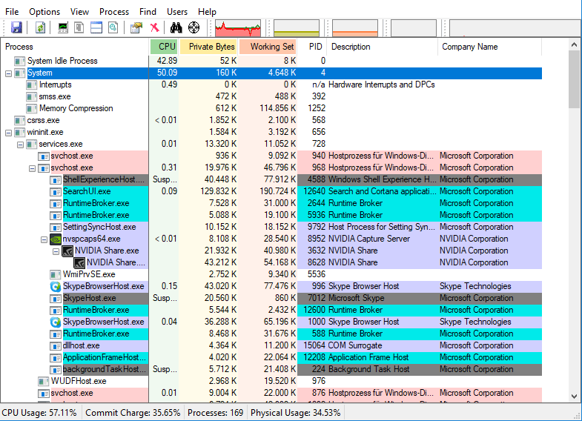This screenshot has width=582, height=421.
Task: Click Commit Charge in the status bar
Action: pos(133,413)
